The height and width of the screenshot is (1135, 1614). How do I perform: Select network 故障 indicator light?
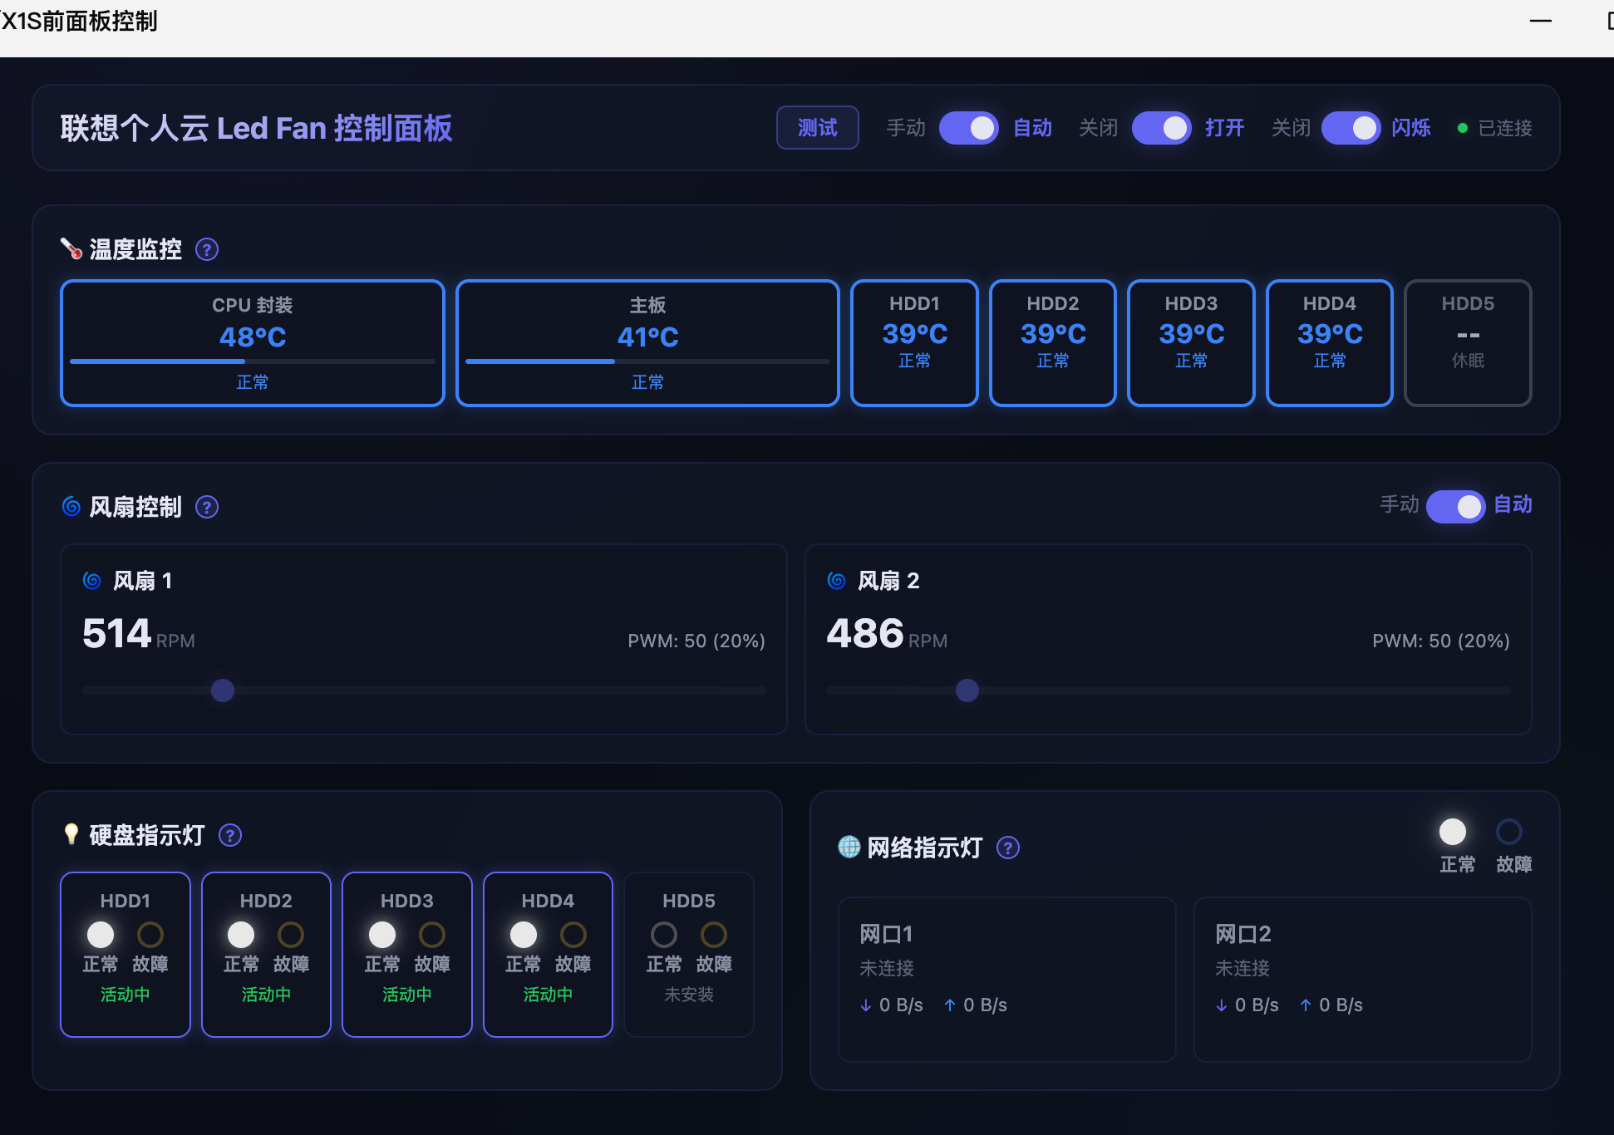point(1509,832)
